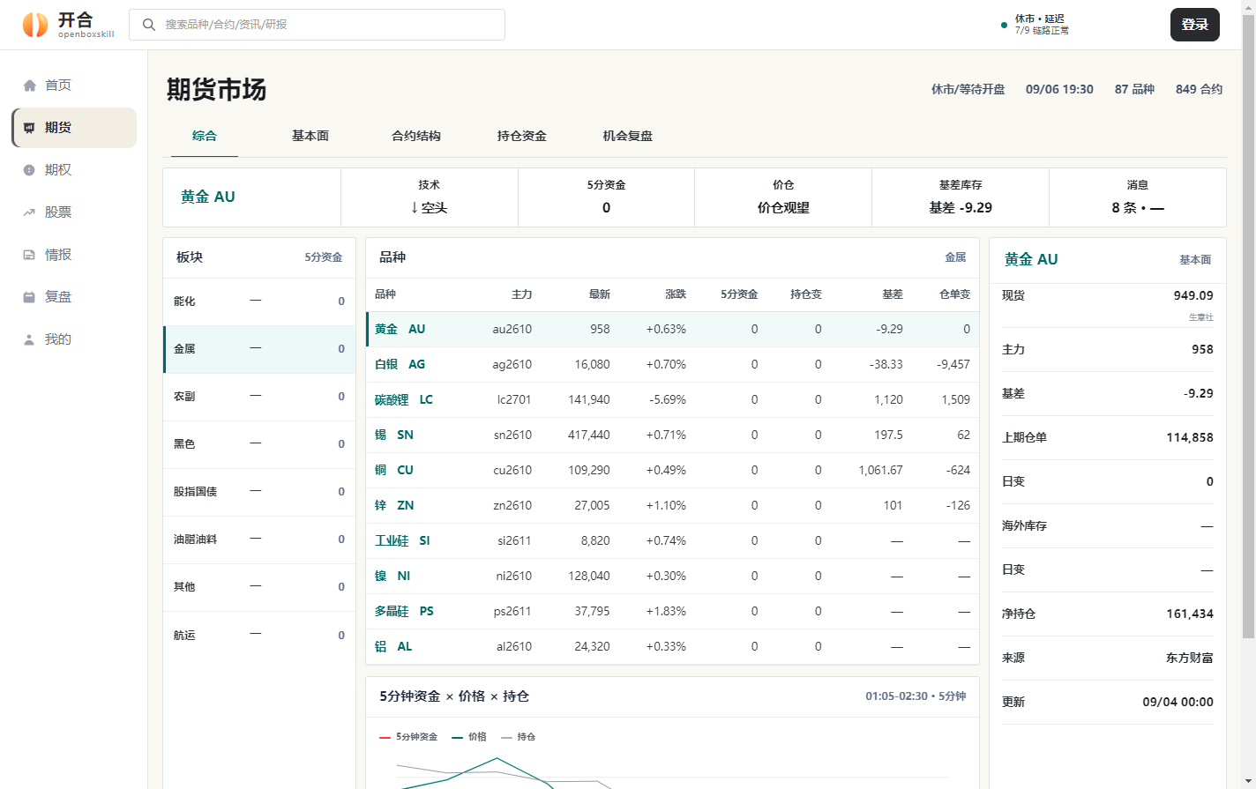Screen dimensions: 1256x789
Task: Open the 铝 AL product link
Action: pyautogui.click(x=393, y=646)
